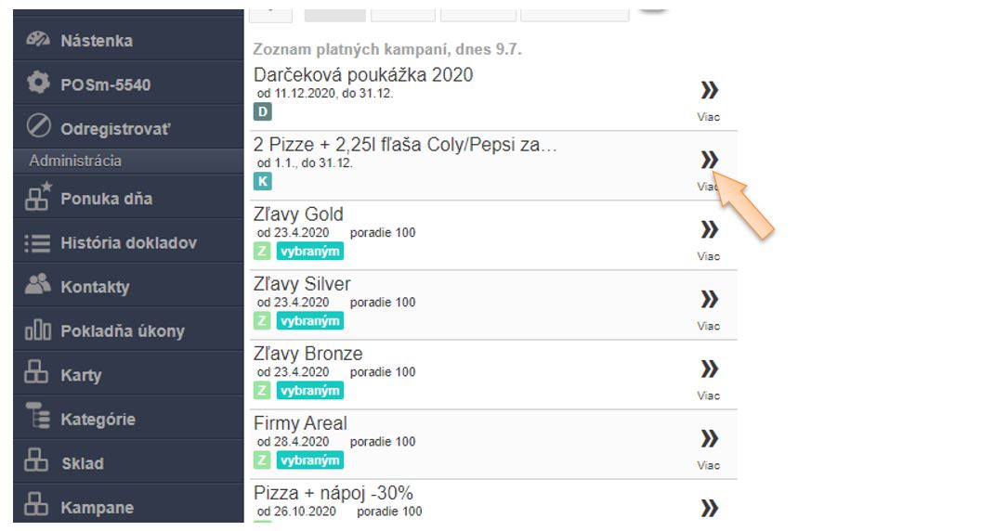Screen dimensions: 994x531
Task: Click the Odregistrovať circle-slash icon
Action: [x=38, y=127]
